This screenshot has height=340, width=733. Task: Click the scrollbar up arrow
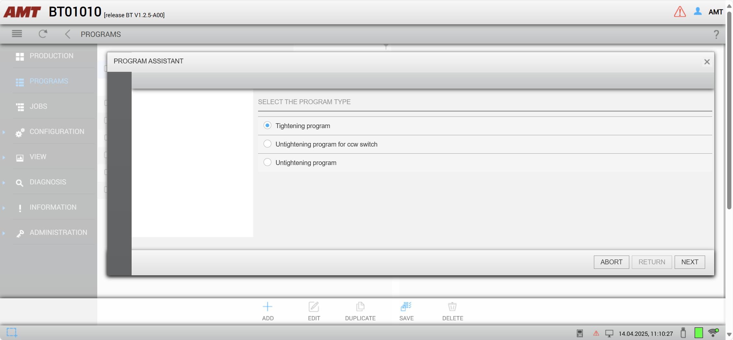pyautogui.click(x=729, y=5)
